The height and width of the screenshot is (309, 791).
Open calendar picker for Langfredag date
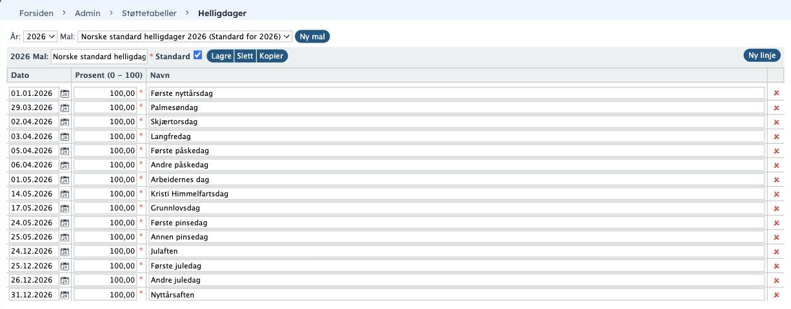(x=65, y=136)
